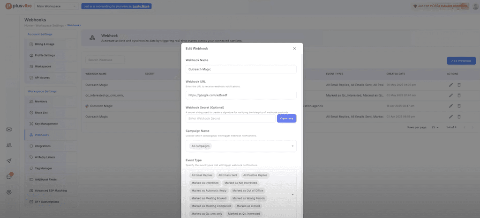The height and width of the screenshot is (218, 480).
Task: Go to previous page of webhooks table
Action: pos(465,127)
